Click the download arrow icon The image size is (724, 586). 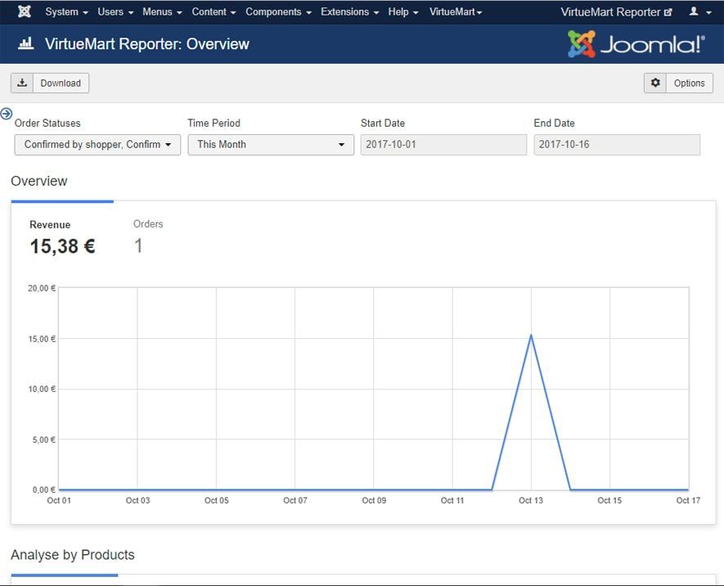point(22,83)
